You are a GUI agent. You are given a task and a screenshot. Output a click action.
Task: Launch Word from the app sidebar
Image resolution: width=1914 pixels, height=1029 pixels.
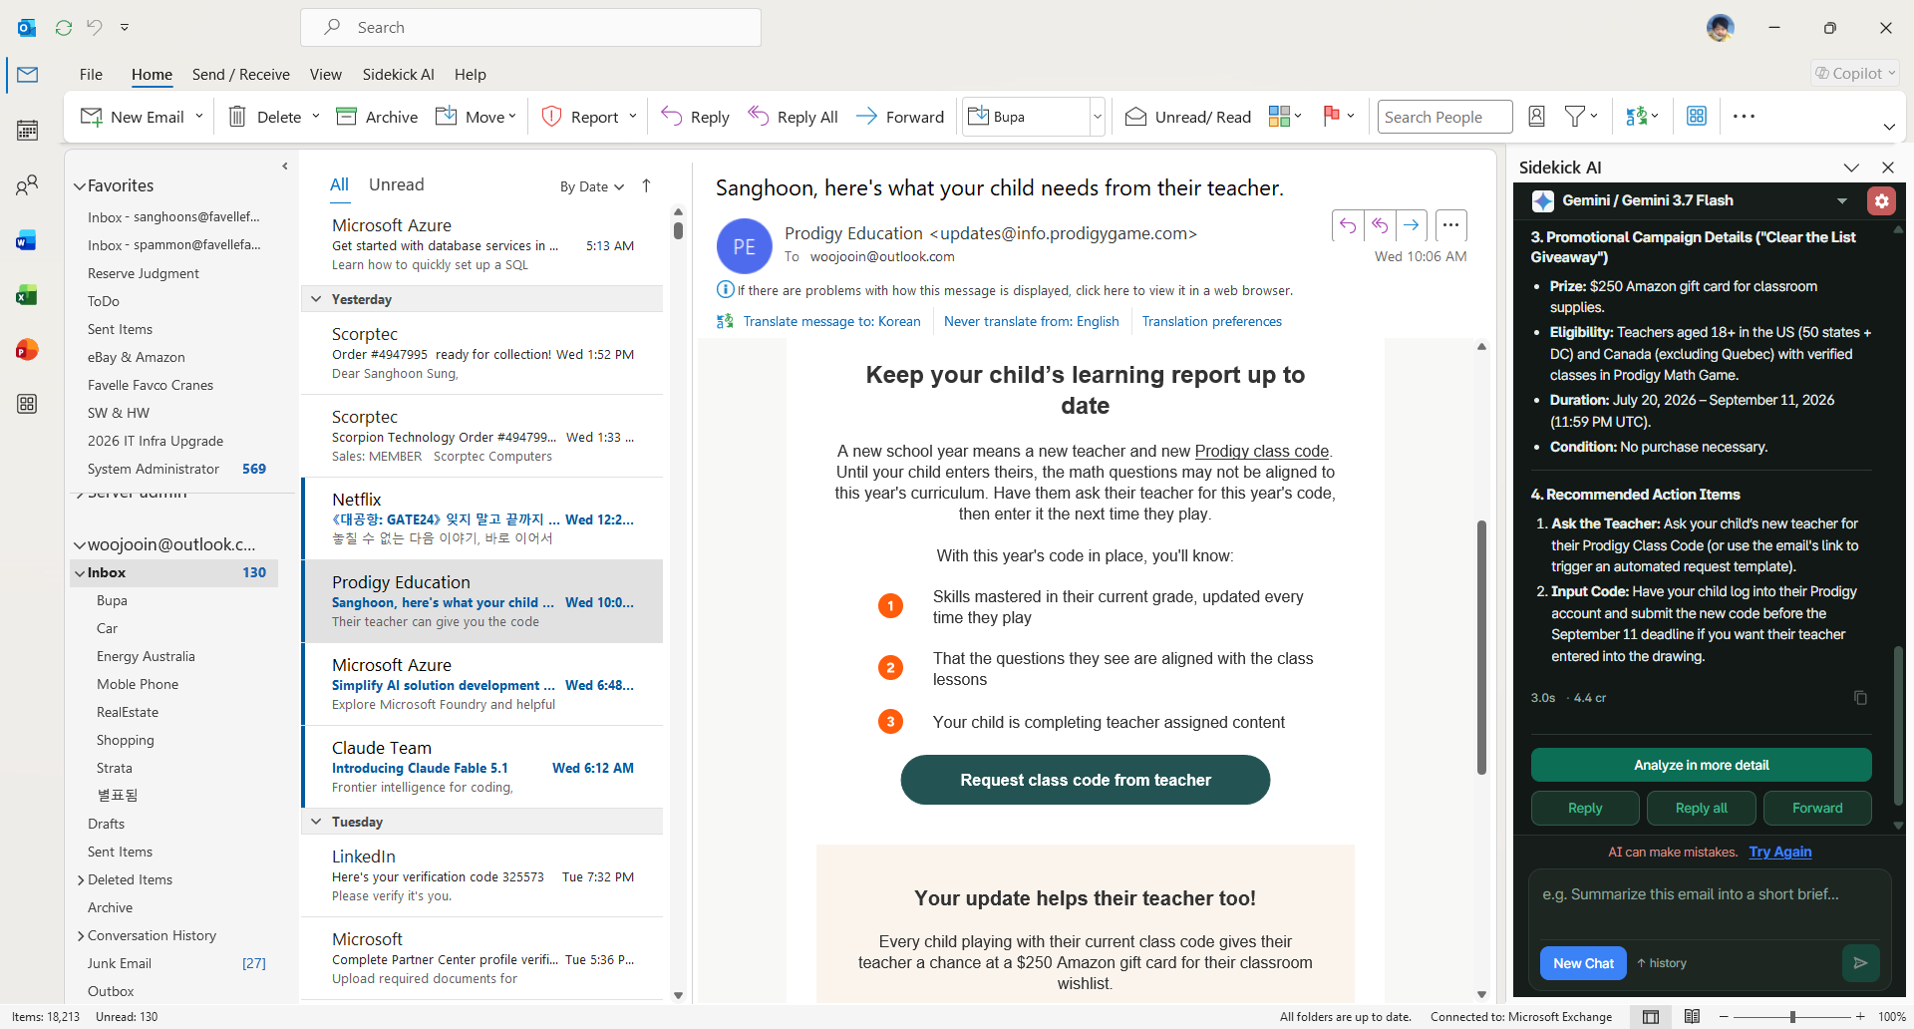coord(28,240)
